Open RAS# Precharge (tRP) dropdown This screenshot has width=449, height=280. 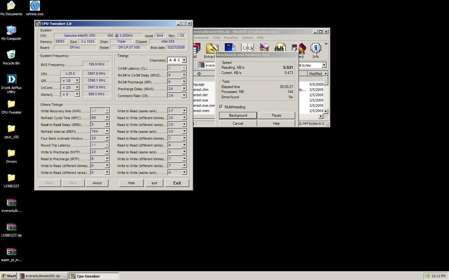pyautogui.click(x=184, y=82)
